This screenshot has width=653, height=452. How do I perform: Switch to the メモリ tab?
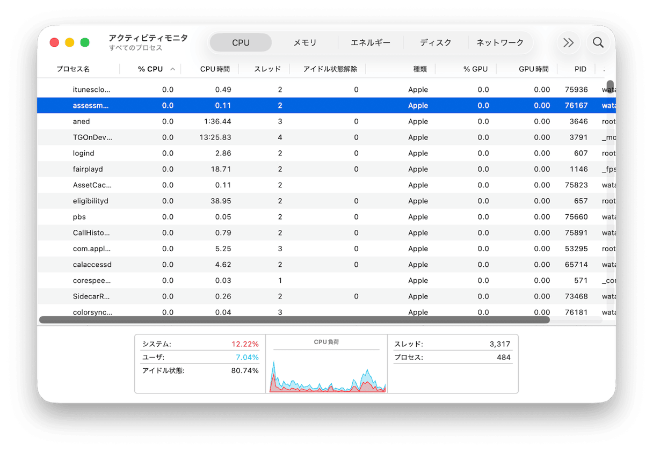305,42
